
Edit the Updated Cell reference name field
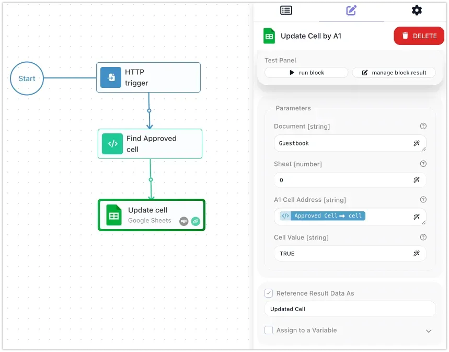[x=350, y=309]
